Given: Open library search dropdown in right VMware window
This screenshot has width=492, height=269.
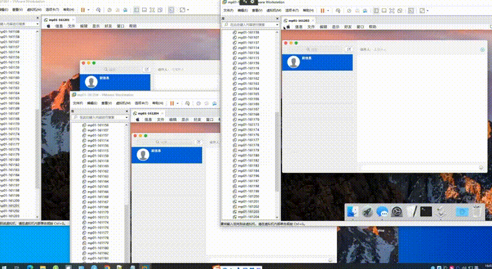Looking at the screenshot, I should [x=277, y=24].
